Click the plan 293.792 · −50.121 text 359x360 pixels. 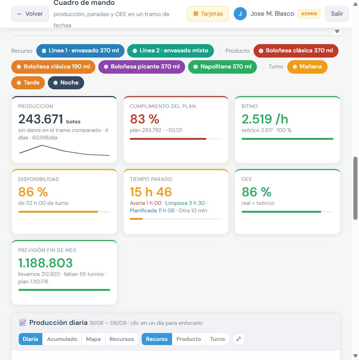coord(156,130)
